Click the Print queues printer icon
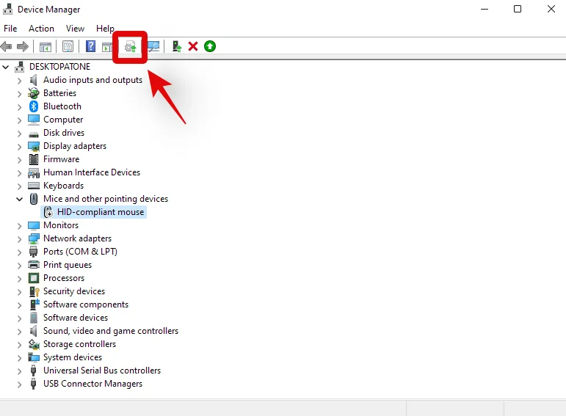Image resolution: width=566 pixels, height=416 pixels. [x=34, y=265]
